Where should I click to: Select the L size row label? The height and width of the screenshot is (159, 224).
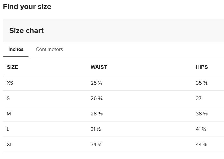click(8, 129)
